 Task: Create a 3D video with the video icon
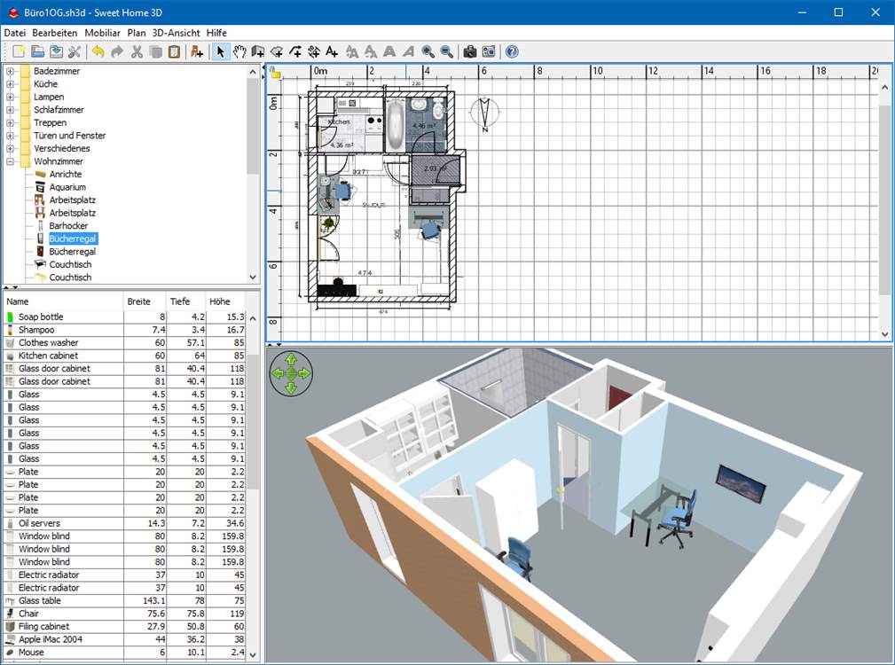click(x=489, y=52)
